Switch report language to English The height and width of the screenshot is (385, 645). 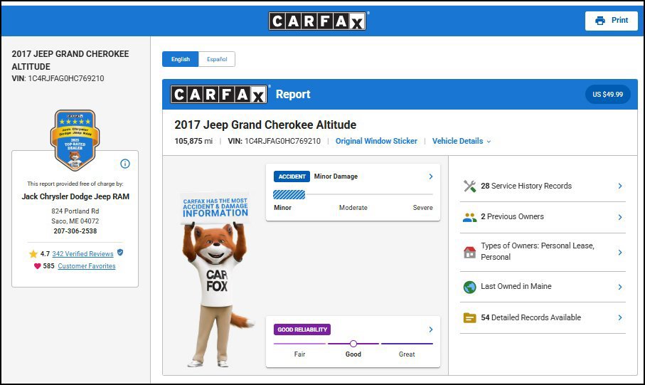[180, 59]
